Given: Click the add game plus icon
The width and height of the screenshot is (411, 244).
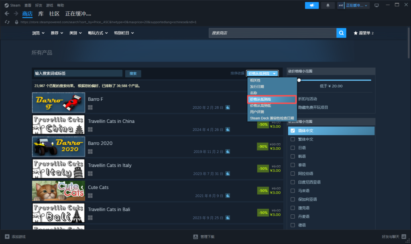Looking at the screenshot, I should 7,236.
